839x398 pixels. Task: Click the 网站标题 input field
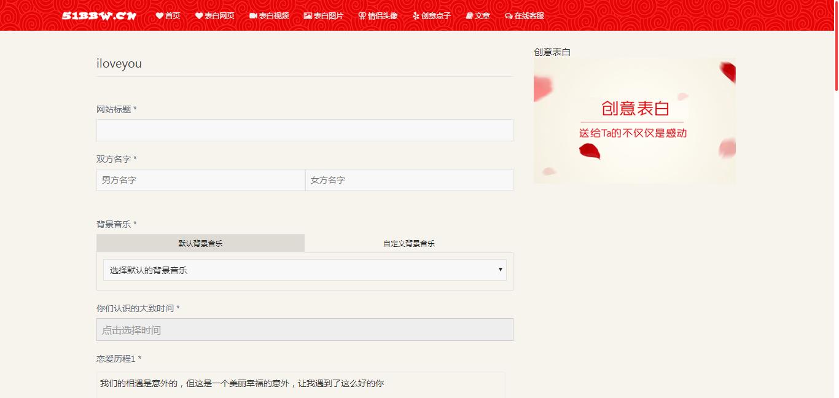coord(305,130)
